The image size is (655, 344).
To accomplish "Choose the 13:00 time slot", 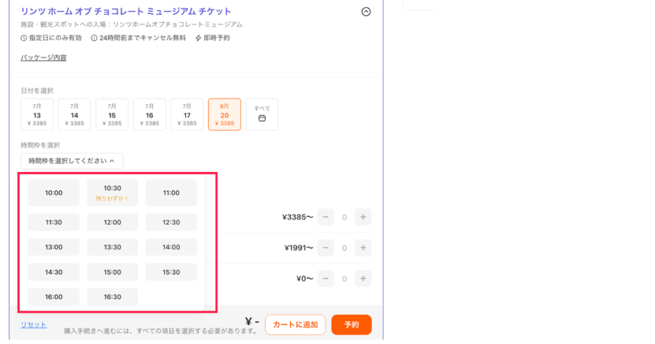I will [54, 247].
